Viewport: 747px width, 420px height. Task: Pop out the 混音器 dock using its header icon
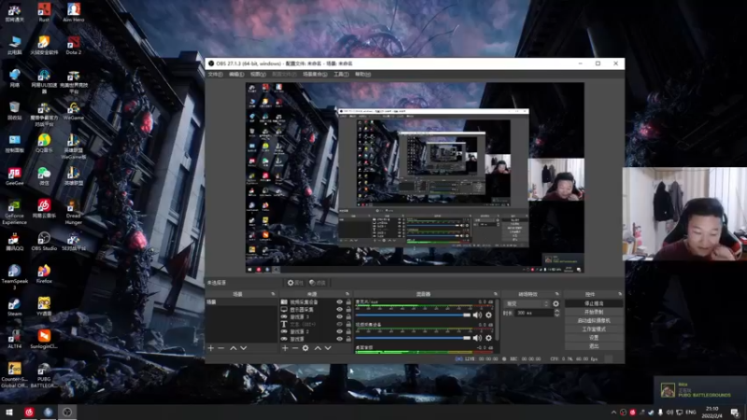click(x=496, y=294)
